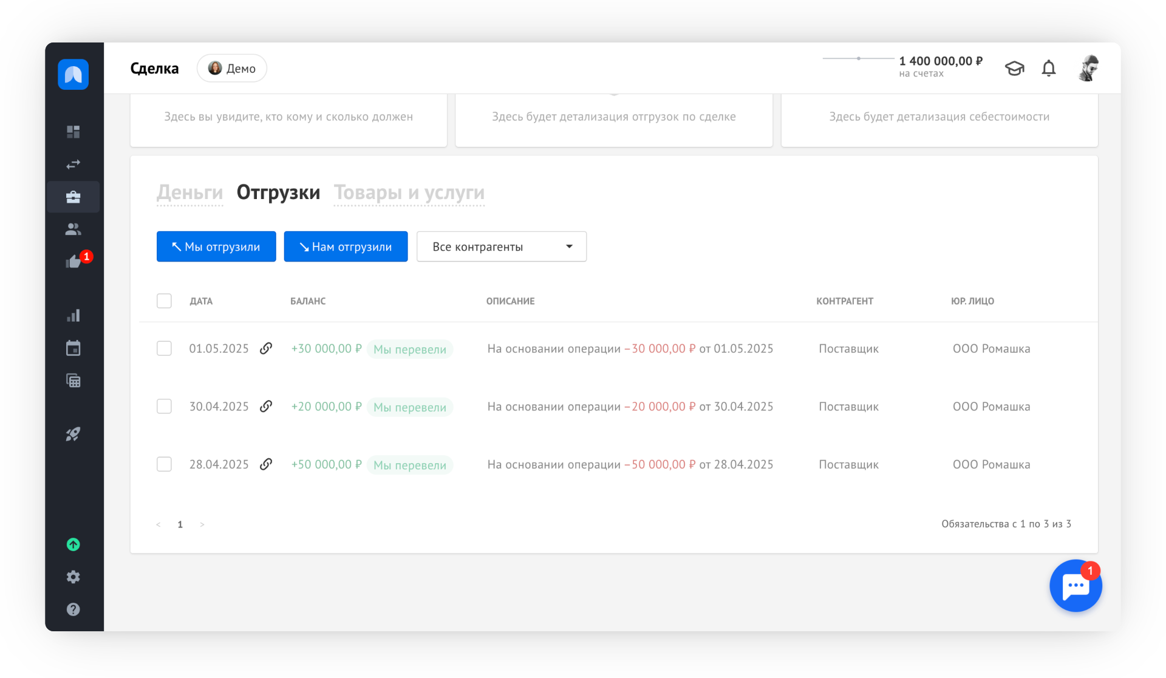Viewport: 1166px width, 678px height.
Task: Click the balance chart slider in header
Action: pyautogui.click(x=857, y=58)
